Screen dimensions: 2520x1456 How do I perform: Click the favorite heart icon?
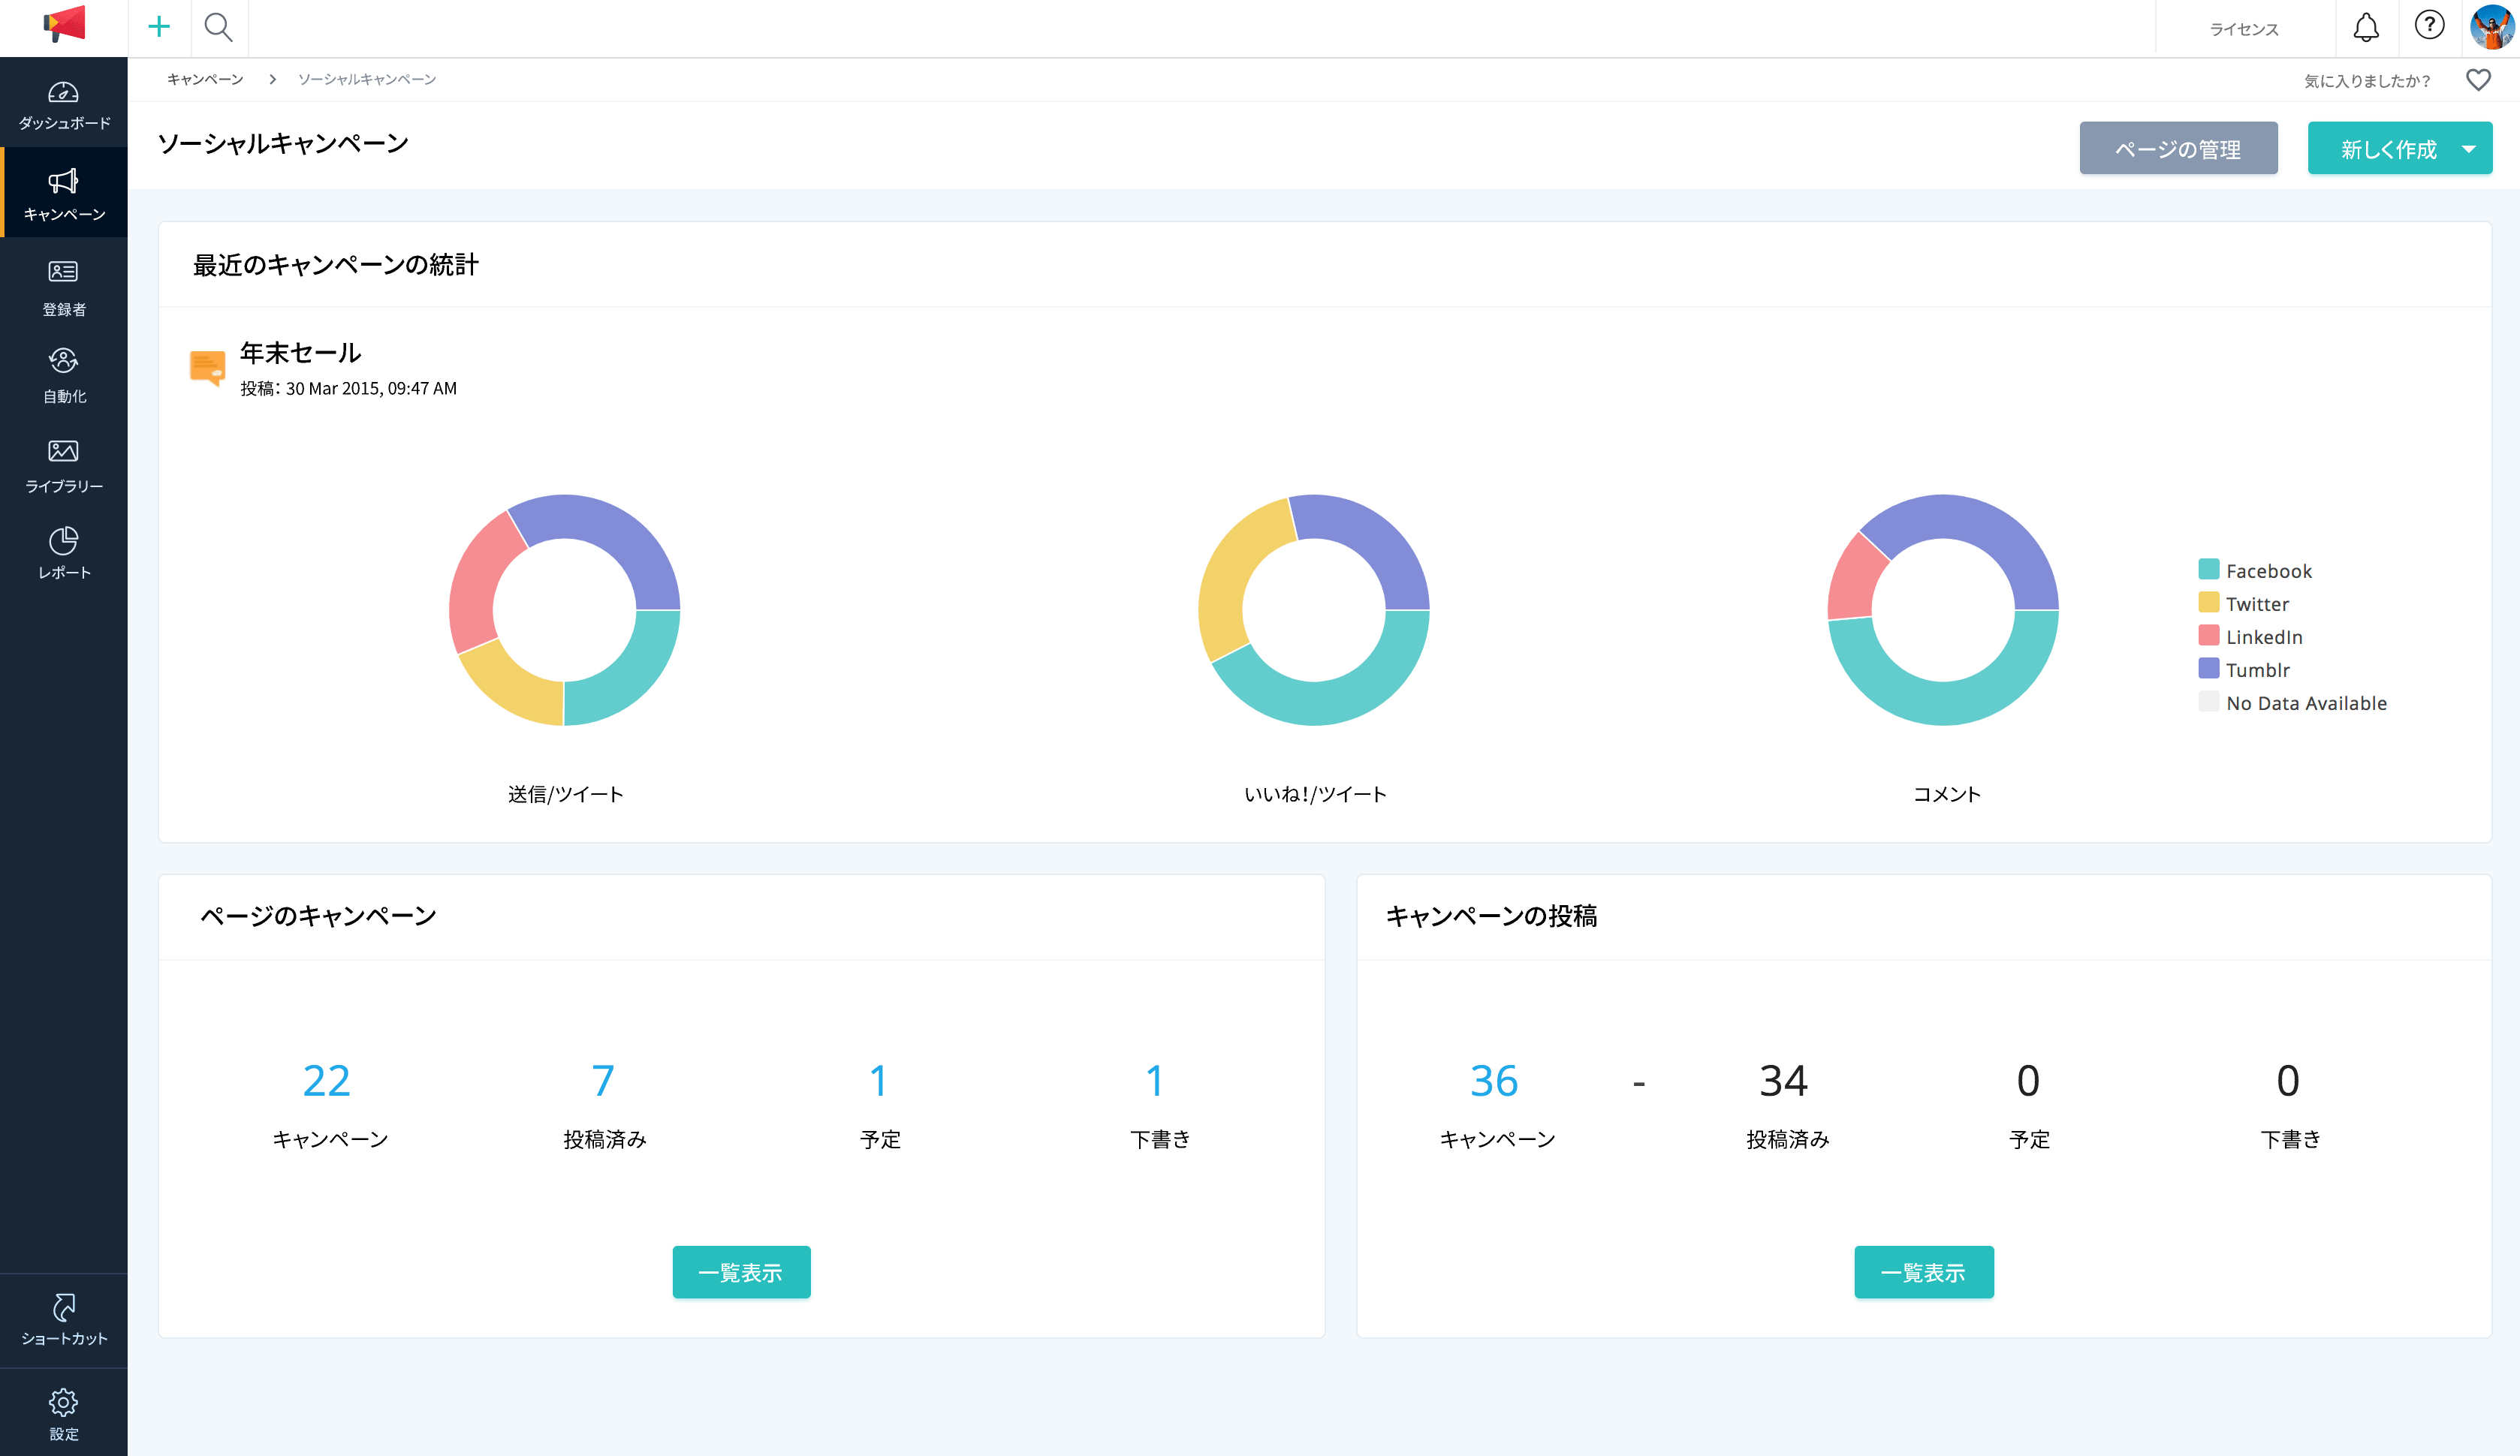tap(2478, 80)
